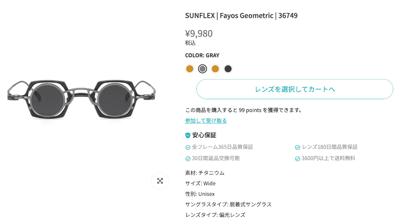Click the ¥9,980 price
Screen dimensions: 396x220
pyautogui.click(x=199, y=34)
